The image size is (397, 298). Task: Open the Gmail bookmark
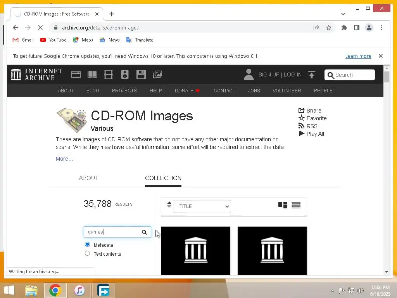(23, 40)
